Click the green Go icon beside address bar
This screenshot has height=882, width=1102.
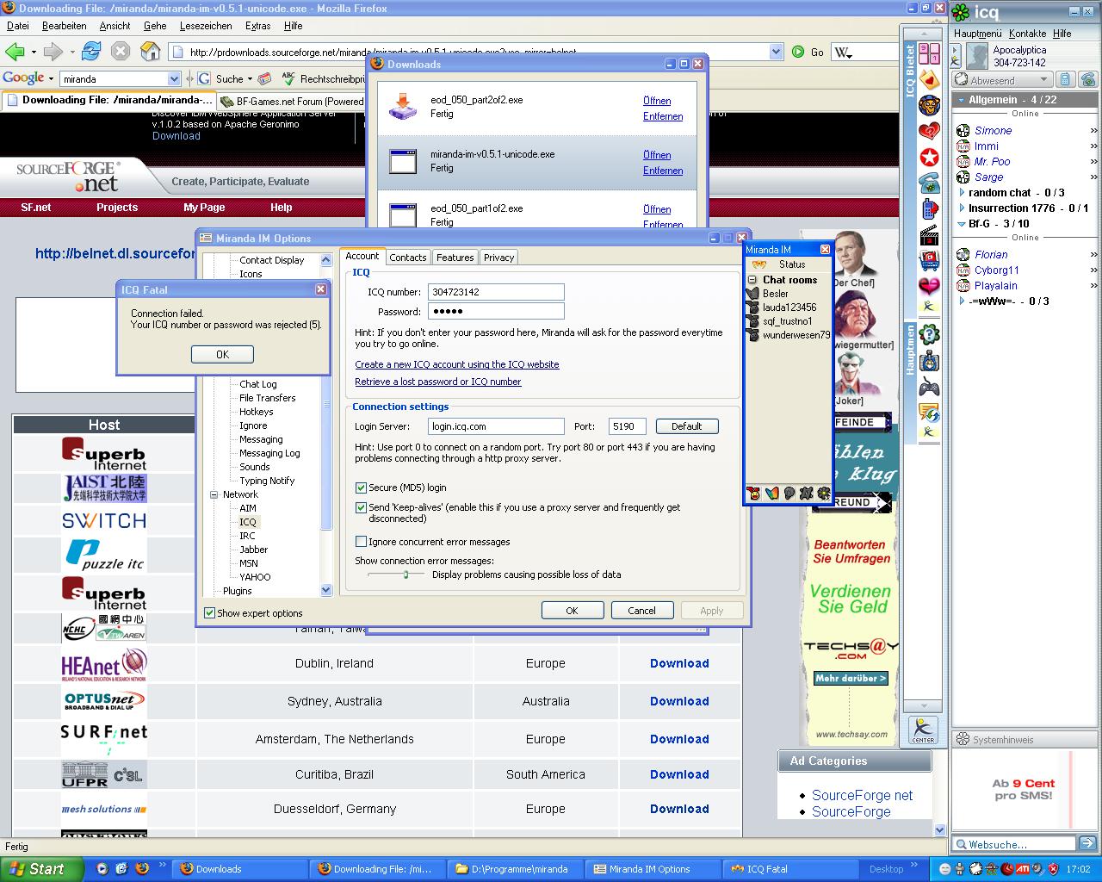pyautogui.click(x=798, y=52)
